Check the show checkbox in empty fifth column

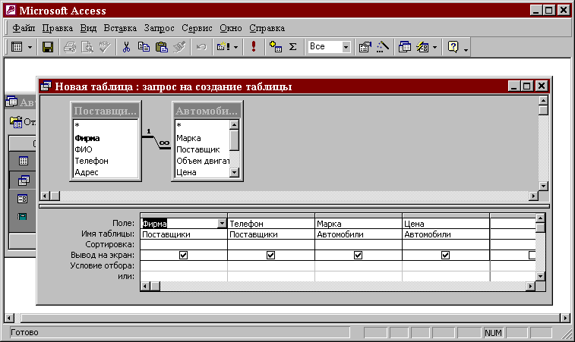tap(532, 255)
